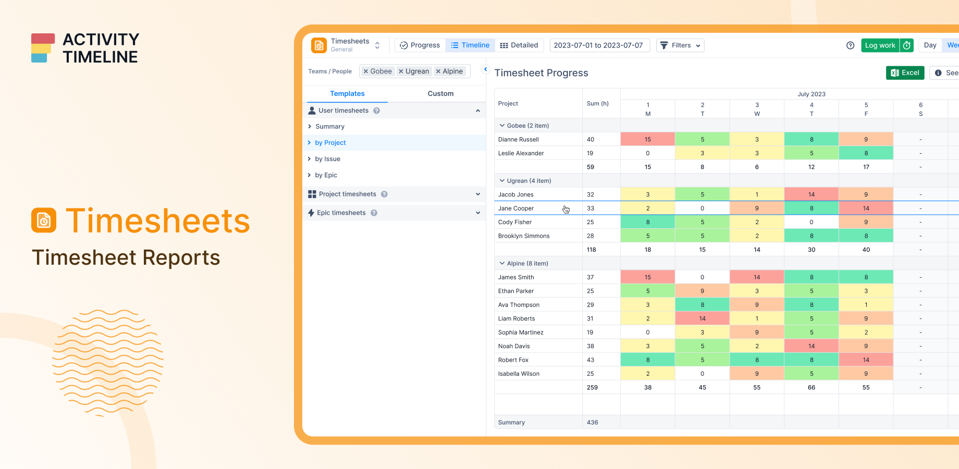Screen dimensions: 959x469
Task: Click Noah Davis' Sum value 38
Action: click(591, 346)
